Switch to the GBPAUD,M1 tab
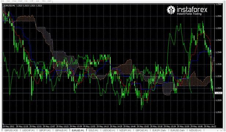The height and width of the screenshot is (132, 226). pos(61,130)
